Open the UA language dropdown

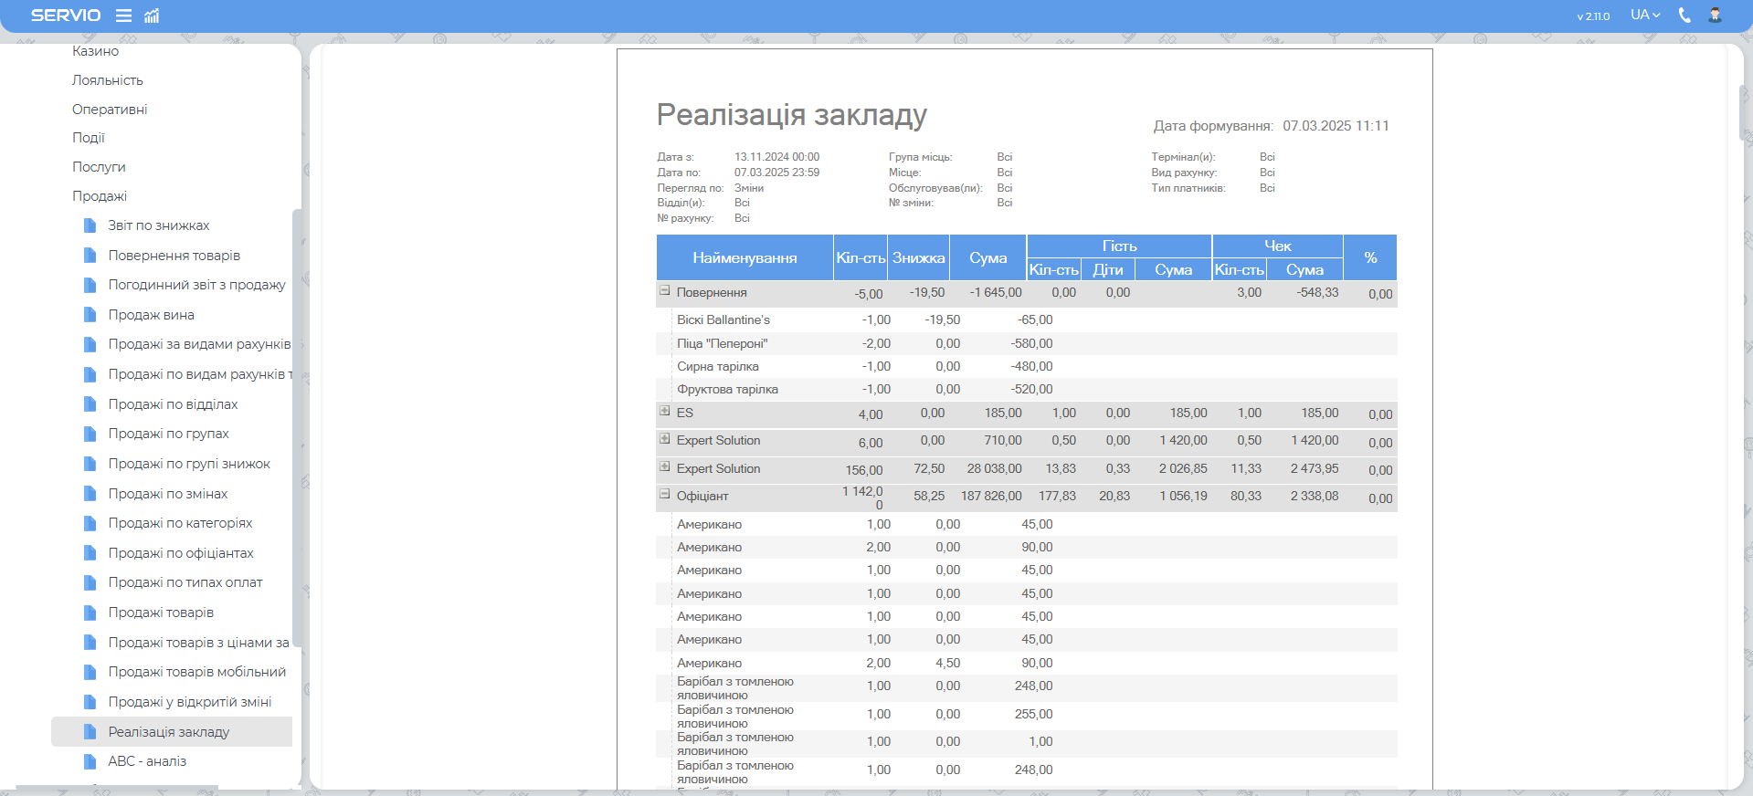click(x=1644, y=16)
